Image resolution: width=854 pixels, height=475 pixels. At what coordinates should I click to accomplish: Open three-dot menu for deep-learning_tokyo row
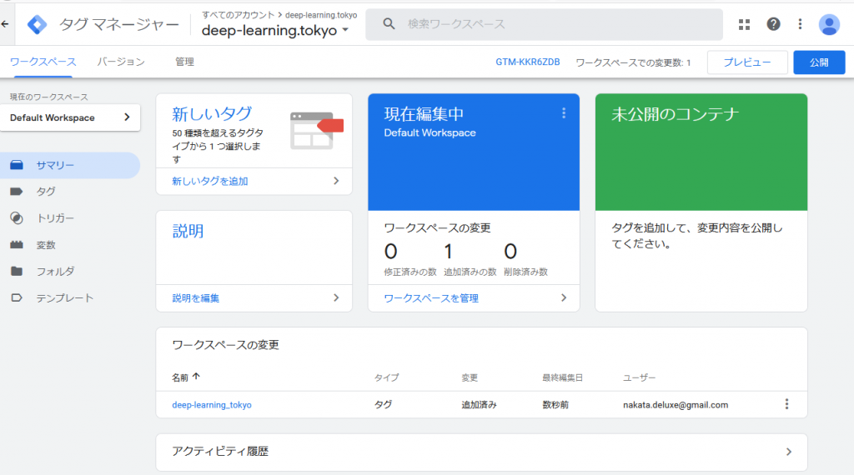click(x=786, y=404)
